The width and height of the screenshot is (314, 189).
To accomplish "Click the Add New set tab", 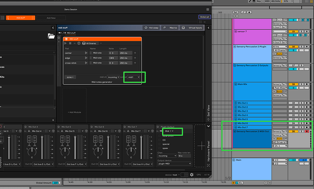I will click(51, 18).
